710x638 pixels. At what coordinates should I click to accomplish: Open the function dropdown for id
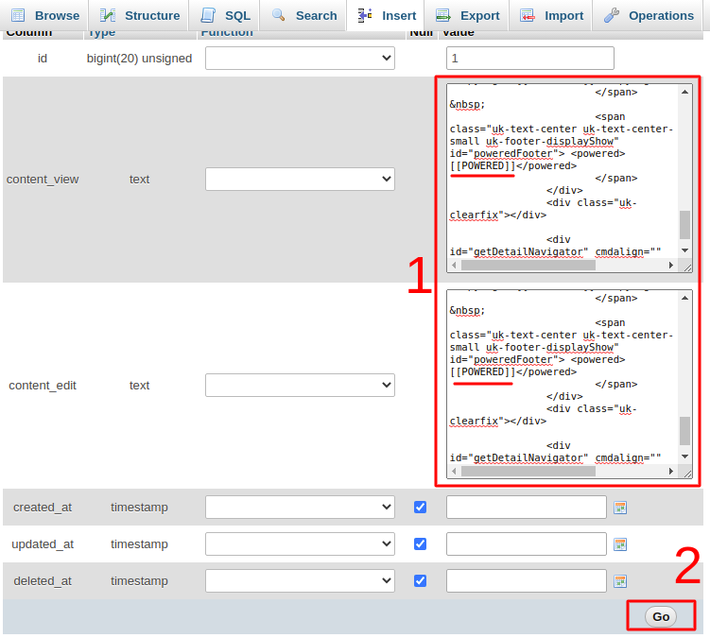click(300, 58)
